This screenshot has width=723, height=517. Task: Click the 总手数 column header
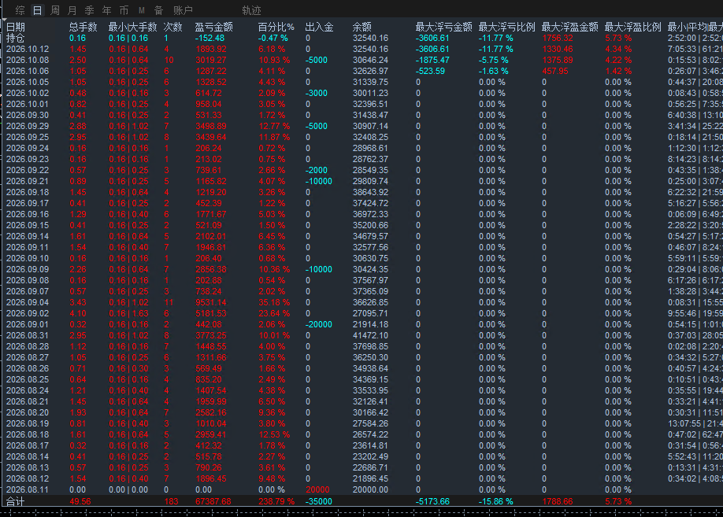tap(83, 28)
